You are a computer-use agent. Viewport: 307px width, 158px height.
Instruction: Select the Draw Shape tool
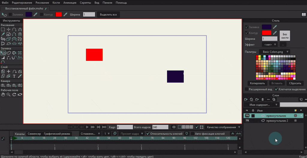(8, 34)
